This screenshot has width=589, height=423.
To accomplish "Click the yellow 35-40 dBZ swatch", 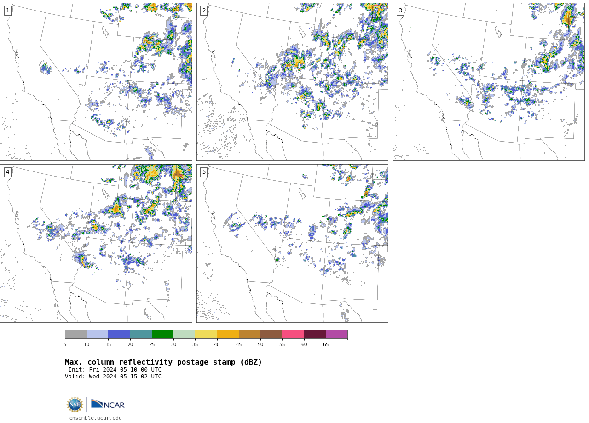I will pyautogui.click(x=206, y=334).
